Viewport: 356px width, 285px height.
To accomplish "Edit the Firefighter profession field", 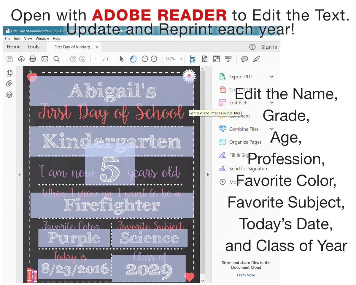I will pyautogui.click(x=112, y=205).
